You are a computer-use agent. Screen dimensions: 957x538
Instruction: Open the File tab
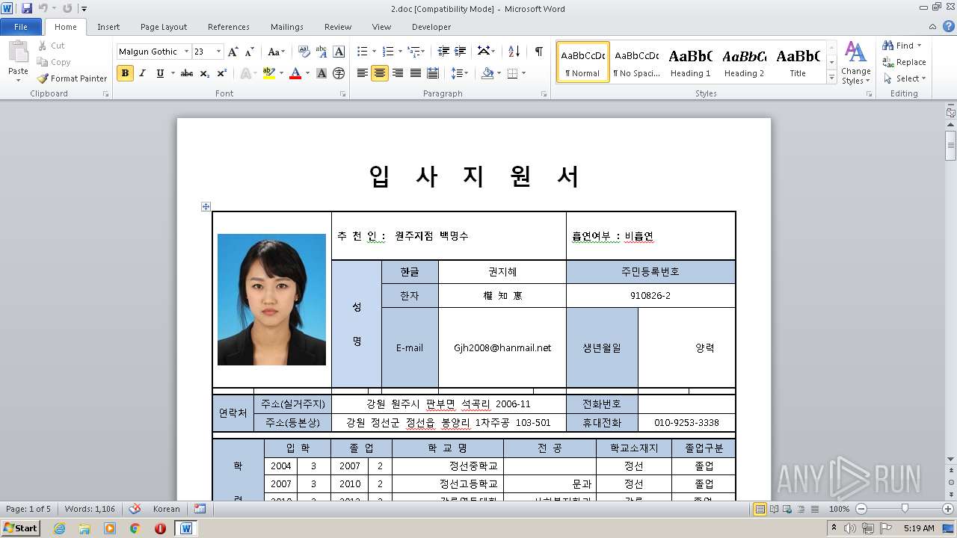tap(21, 27)
